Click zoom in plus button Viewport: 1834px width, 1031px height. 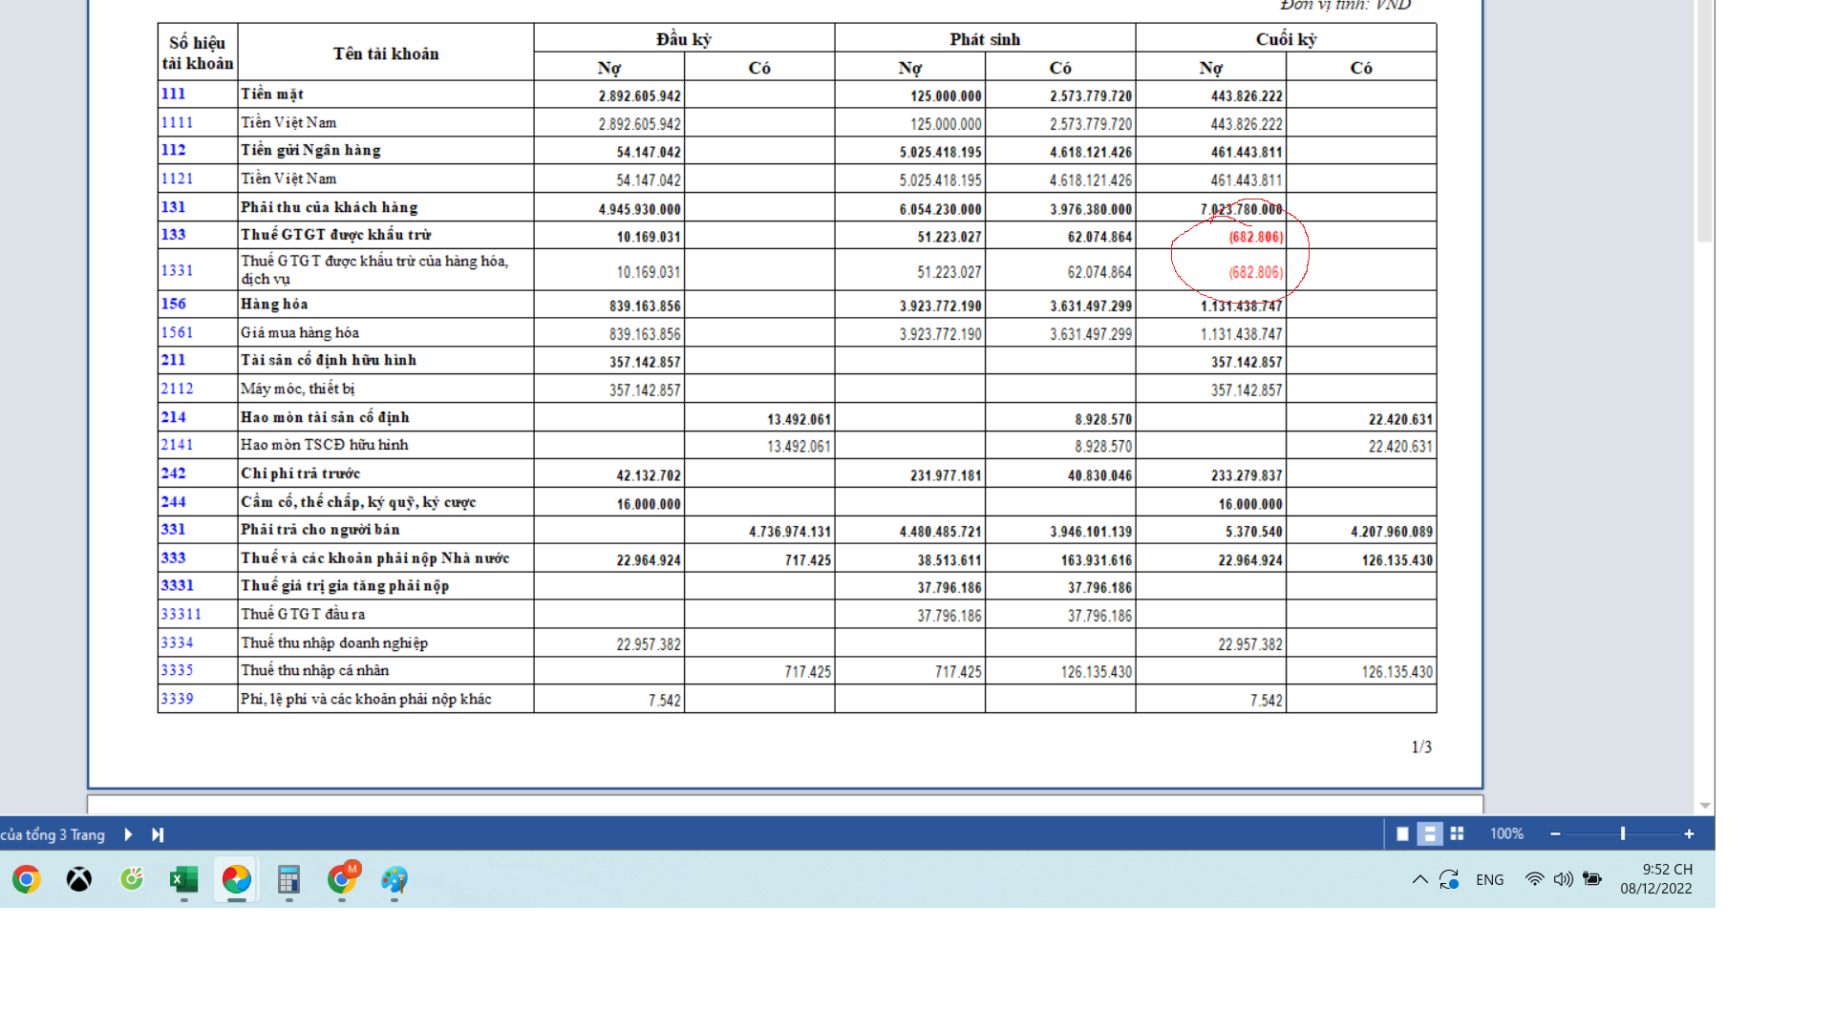[x=1689, y=833]
